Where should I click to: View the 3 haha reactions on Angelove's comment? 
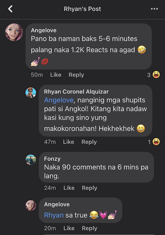[154, 75]
